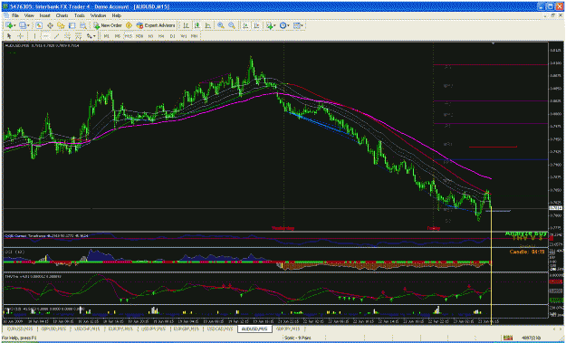Image resolution: width=566 pixels, height=343 pixels.
Task: Switch to EURGBP,M15 chart tab
Action: 186,329
